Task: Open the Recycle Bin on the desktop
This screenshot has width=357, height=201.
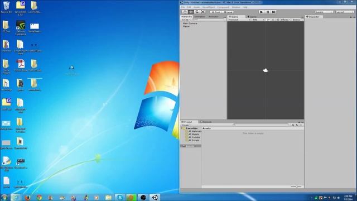Action: 6,7
